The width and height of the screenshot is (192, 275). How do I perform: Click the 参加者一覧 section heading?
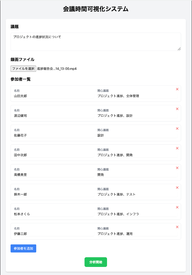click(x=21, y=79)
